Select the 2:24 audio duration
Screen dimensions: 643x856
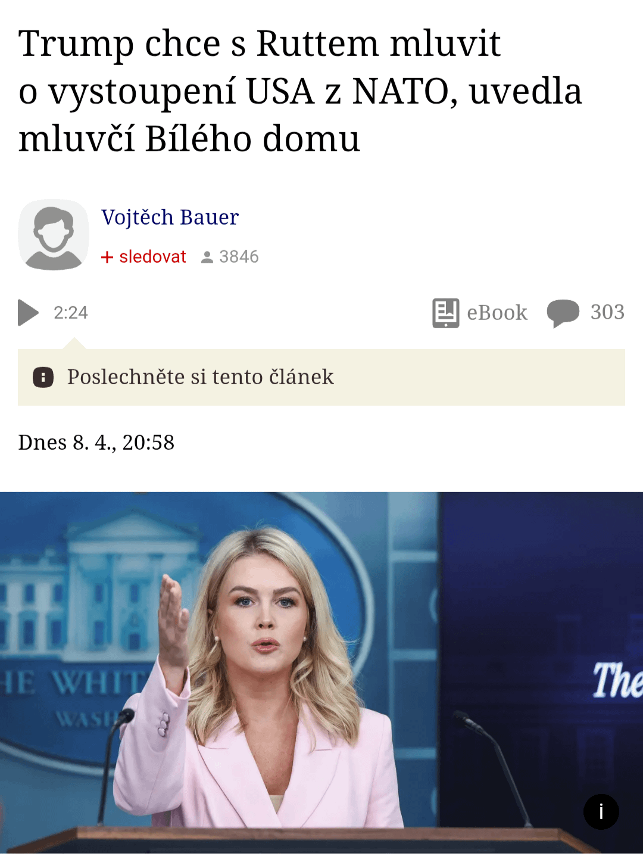[71, 313]
